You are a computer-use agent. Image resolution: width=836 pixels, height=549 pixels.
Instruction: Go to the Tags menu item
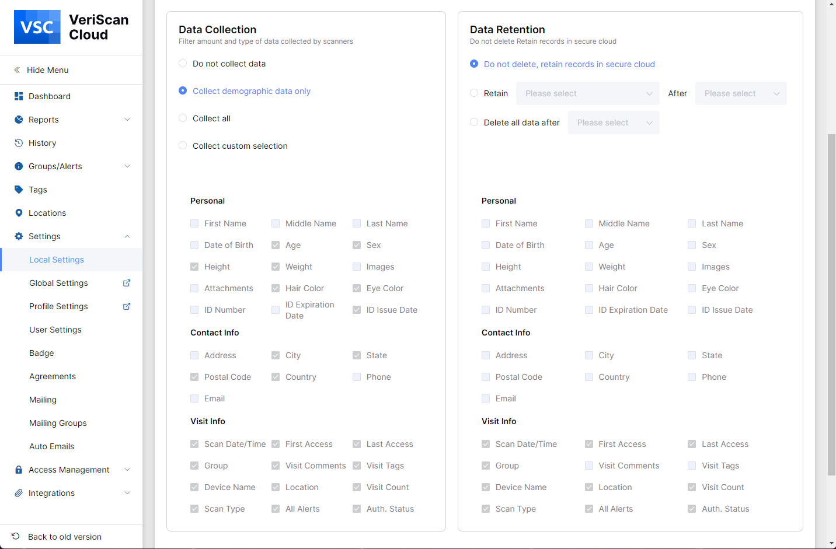tap(71, 190)
